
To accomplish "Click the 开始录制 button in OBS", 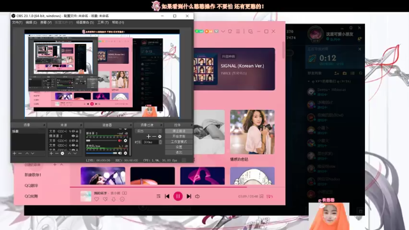I will coord(179,136).
